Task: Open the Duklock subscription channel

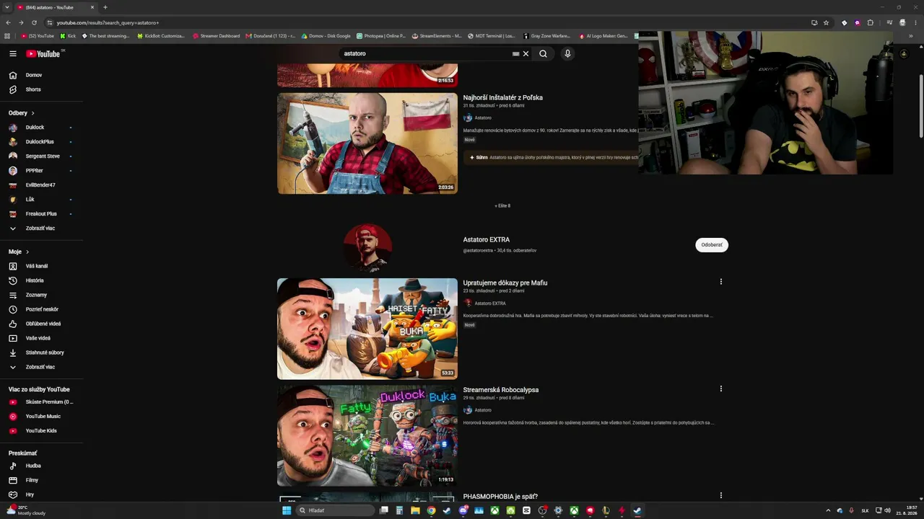Action: (x=35, y=128)
